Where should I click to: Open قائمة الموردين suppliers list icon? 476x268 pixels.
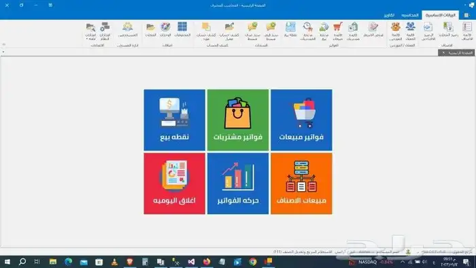[x=396, y=31]
